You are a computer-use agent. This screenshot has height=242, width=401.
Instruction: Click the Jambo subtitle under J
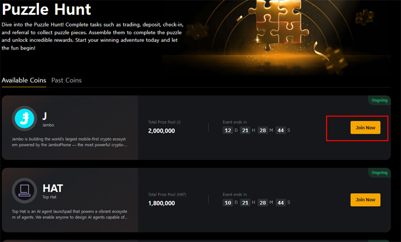(x=48, y=125)
